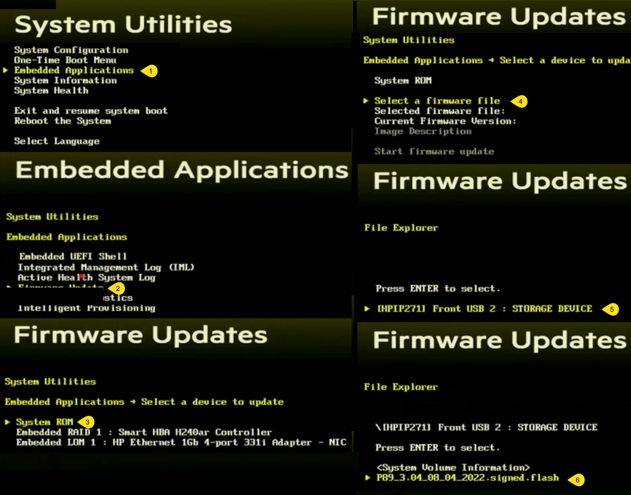The width and height of the screenshot is (631, 495).
Task: Launch Intelligent Provisioning
Action: click(86, 308)
